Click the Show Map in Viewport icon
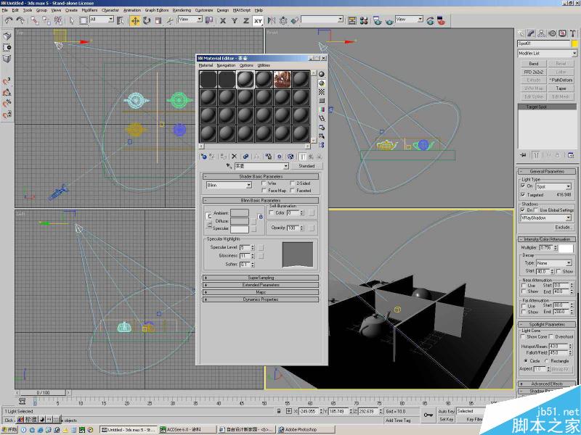Viewport: 581px width, 435px height. pos(290,157)
